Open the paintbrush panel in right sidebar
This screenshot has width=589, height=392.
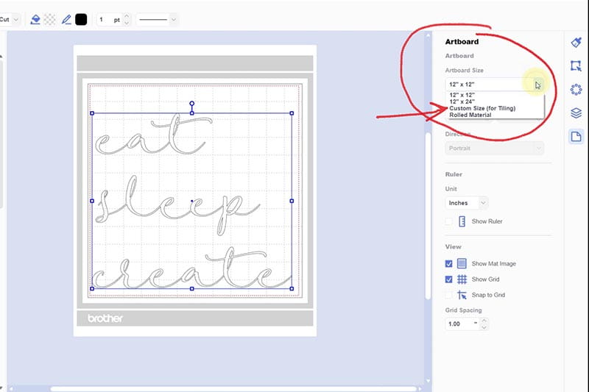click(x=576, y=43)
